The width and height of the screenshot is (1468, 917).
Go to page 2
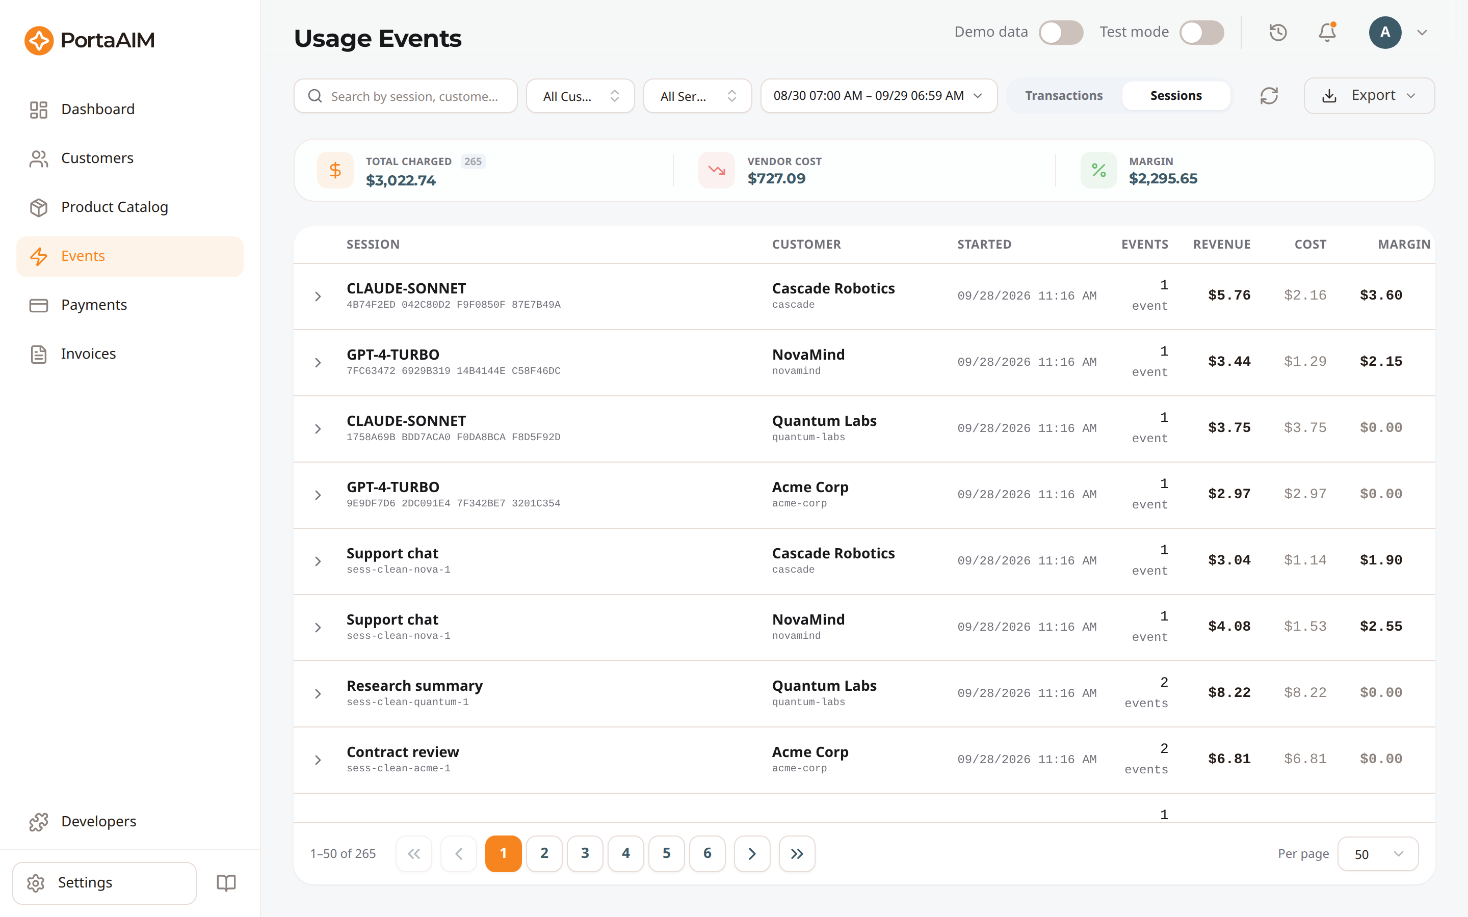544,853
